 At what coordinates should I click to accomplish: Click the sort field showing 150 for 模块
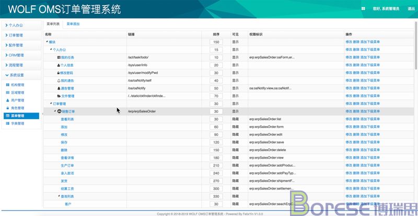click(216, 42)
